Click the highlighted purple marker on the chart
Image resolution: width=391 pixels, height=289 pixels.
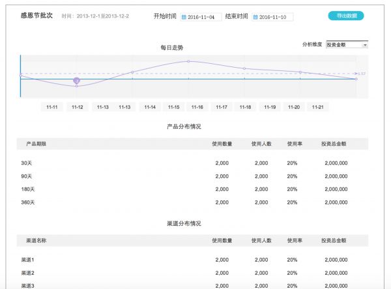76,81
